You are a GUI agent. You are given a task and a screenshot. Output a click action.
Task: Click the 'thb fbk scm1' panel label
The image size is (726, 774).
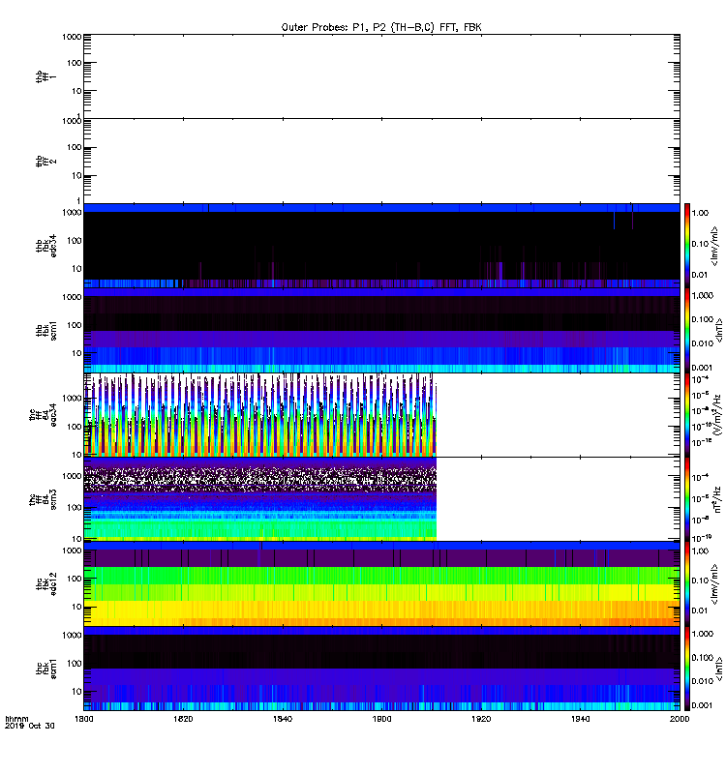point(45,330)
